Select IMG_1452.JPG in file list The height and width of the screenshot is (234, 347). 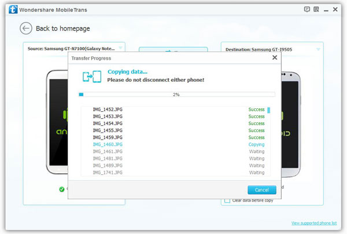175,109
